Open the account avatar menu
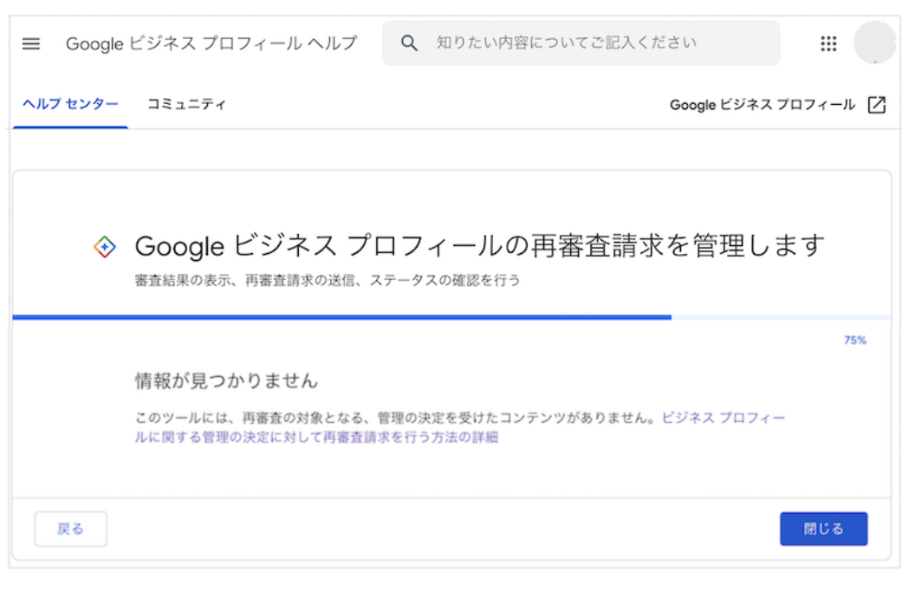Screen dimensions: 915x598 click(874, 42)
